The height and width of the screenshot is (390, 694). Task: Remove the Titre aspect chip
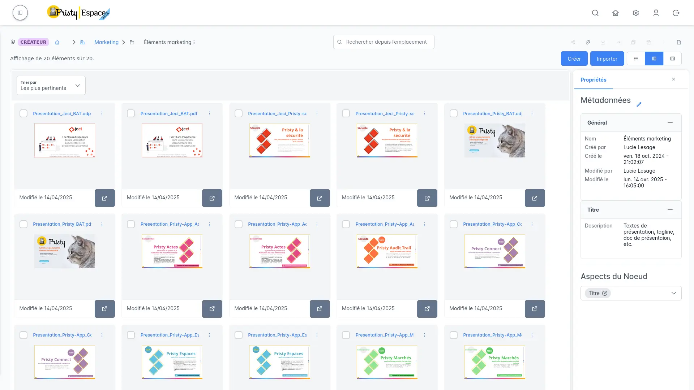pos(605,293)
